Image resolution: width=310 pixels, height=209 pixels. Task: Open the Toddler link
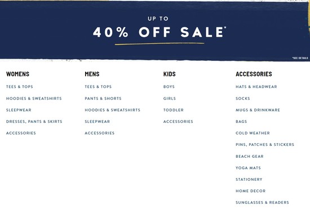(x=174, y=110)
